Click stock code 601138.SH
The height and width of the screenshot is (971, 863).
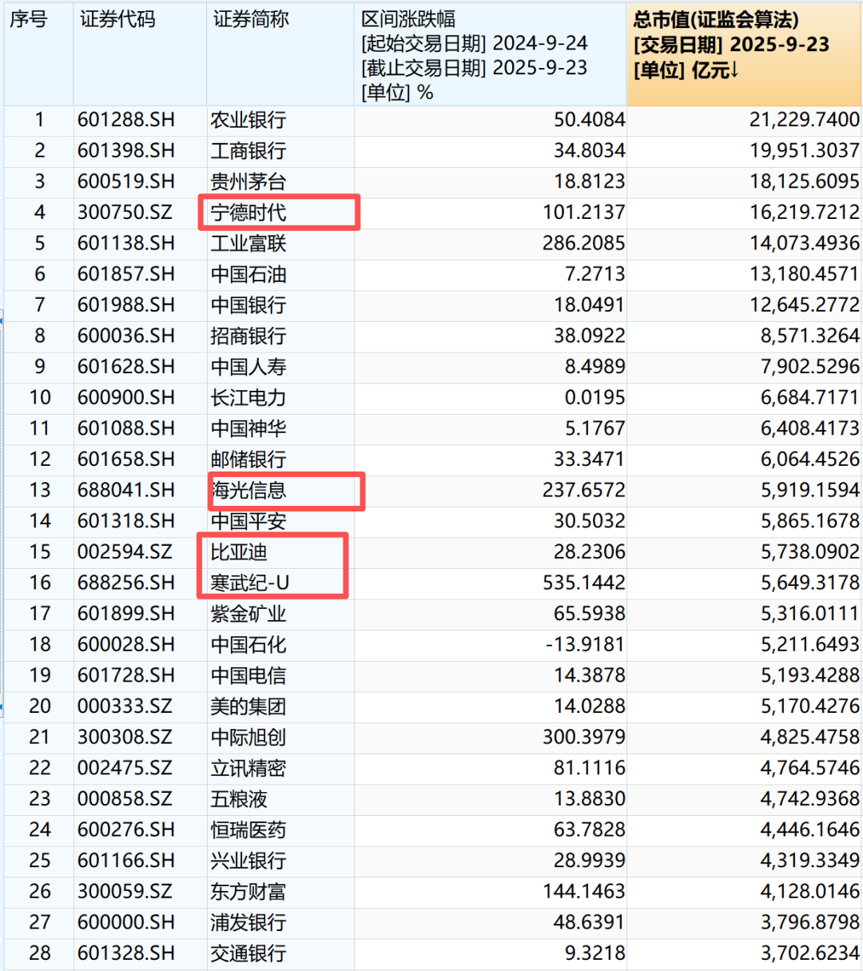coord(126,244)
